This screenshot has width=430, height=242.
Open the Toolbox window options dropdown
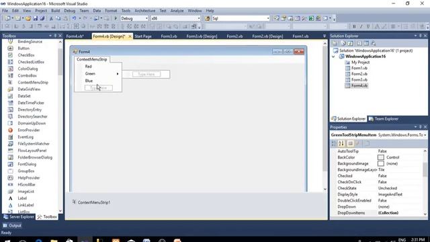coord(50,36)
